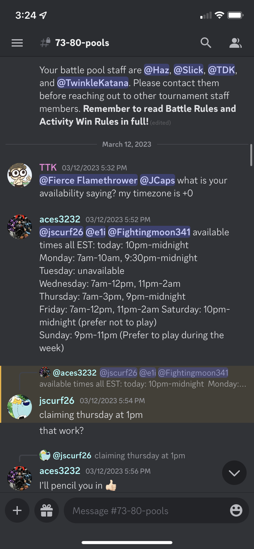Tap the gift icon button
The width and height of the screenshot is (254, 549).
[47, 510]
